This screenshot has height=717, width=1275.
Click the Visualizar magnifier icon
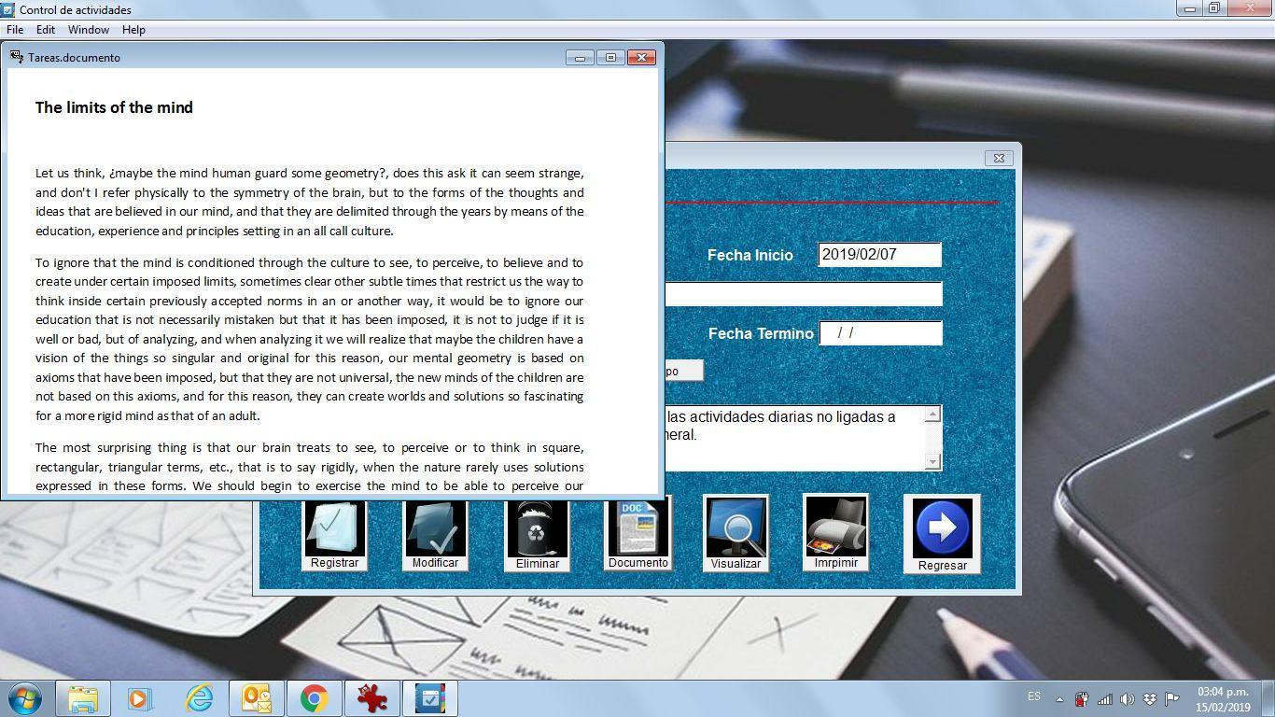point(736,533)
